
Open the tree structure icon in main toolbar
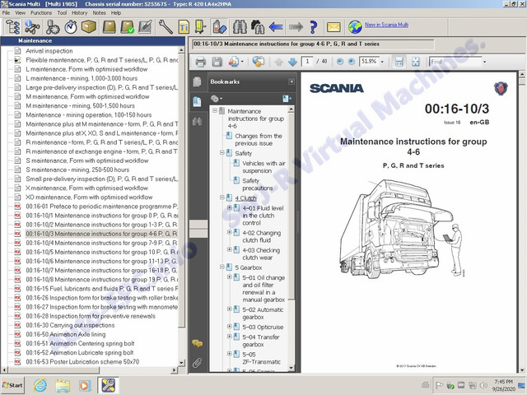pyautogui.click(x=12, y=27)
